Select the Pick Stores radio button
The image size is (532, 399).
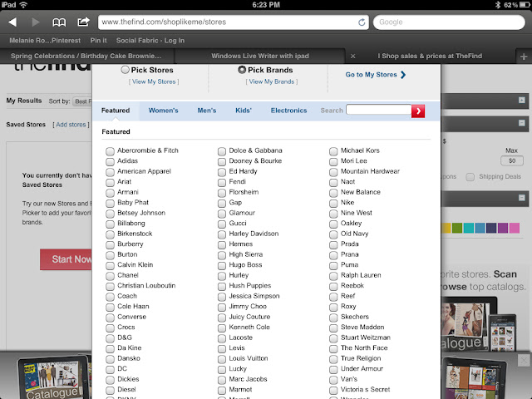tap(126, 71)
